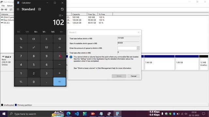Viewport: 209px width, 117px height.
Task: Click the shrink amount spinner arrows
Action: coord(138,48)
